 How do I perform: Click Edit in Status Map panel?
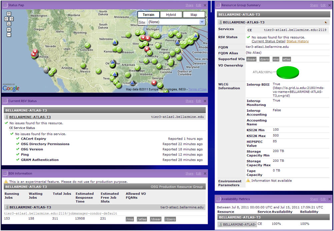[199, 5]
